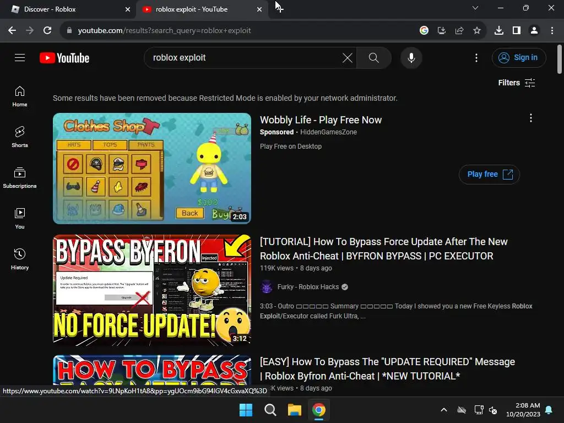
Task: Sign in to YouTube
Action: 519,57
